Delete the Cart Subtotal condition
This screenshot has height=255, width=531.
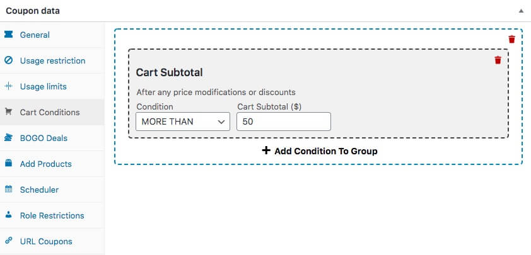point(498,60)
